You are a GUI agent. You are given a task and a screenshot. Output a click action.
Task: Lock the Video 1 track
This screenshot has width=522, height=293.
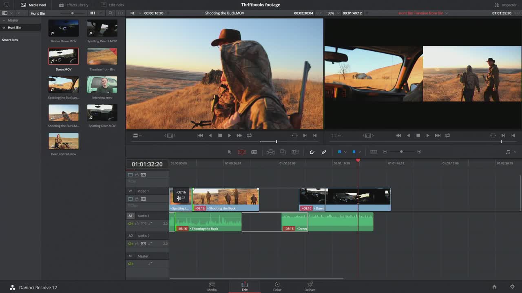tap(137, 199)
